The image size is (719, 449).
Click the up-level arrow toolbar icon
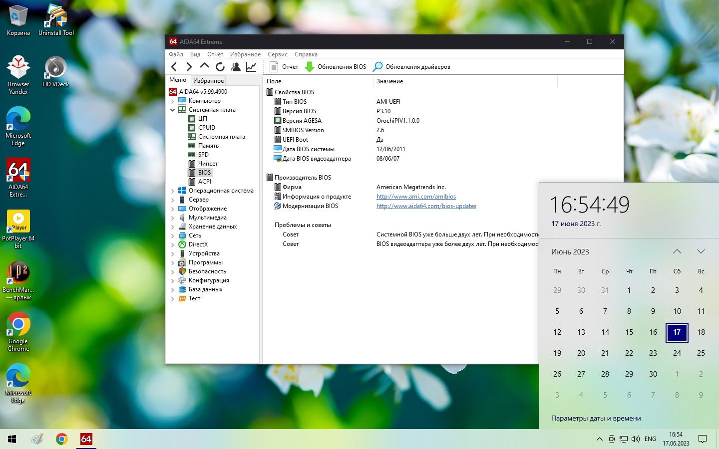coord(204,66)
